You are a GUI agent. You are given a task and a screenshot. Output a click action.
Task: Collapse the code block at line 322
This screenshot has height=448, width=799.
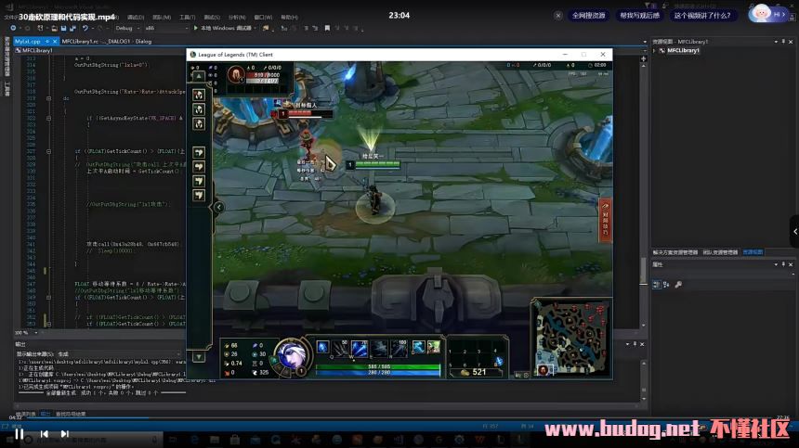point(49,118)
